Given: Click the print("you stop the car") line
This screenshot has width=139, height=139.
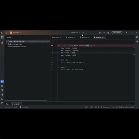Looking at the screenshot, I should [x=72, y=69].
